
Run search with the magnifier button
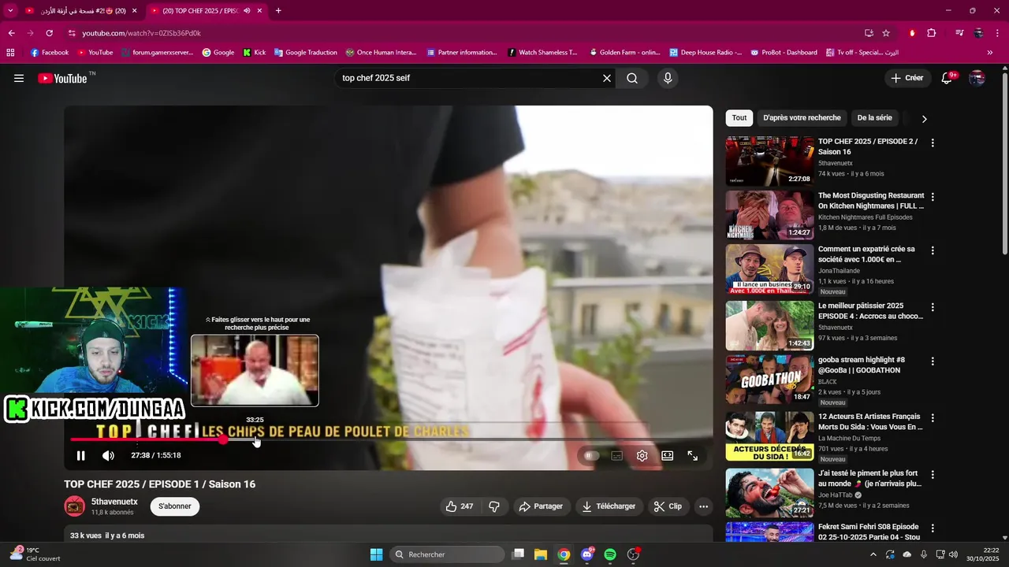point(632,78)
